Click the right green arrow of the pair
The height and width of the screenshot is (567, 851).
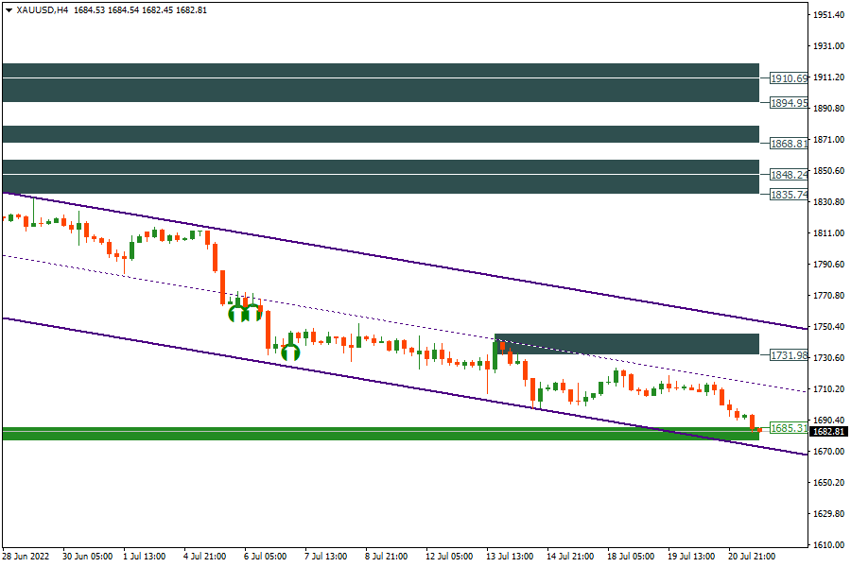(x=252, y=312)
